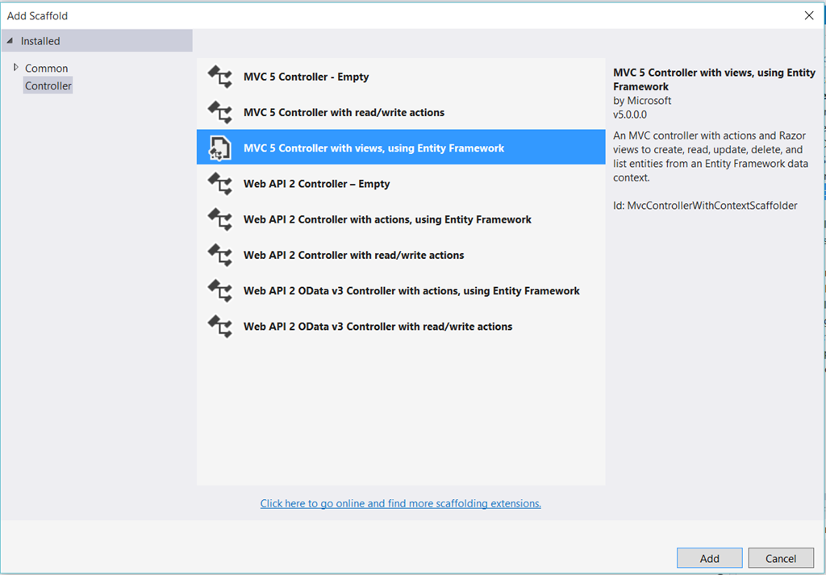Screen dimensions: 826x575
Task: Pick Web API 2 OData v3 Controller with read/write actions
Action: pos(401,327)
